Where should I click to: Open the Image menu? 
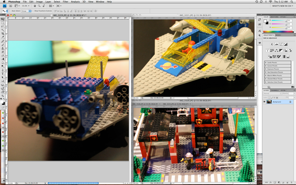(39, 1)
